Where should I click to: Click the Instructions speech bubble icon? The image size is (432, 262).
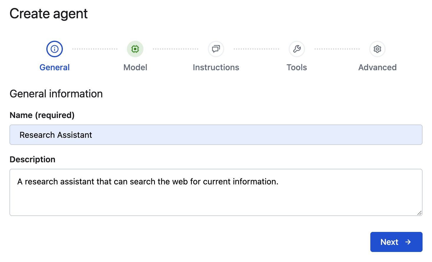pyautogui.click(x=216, y=49)
